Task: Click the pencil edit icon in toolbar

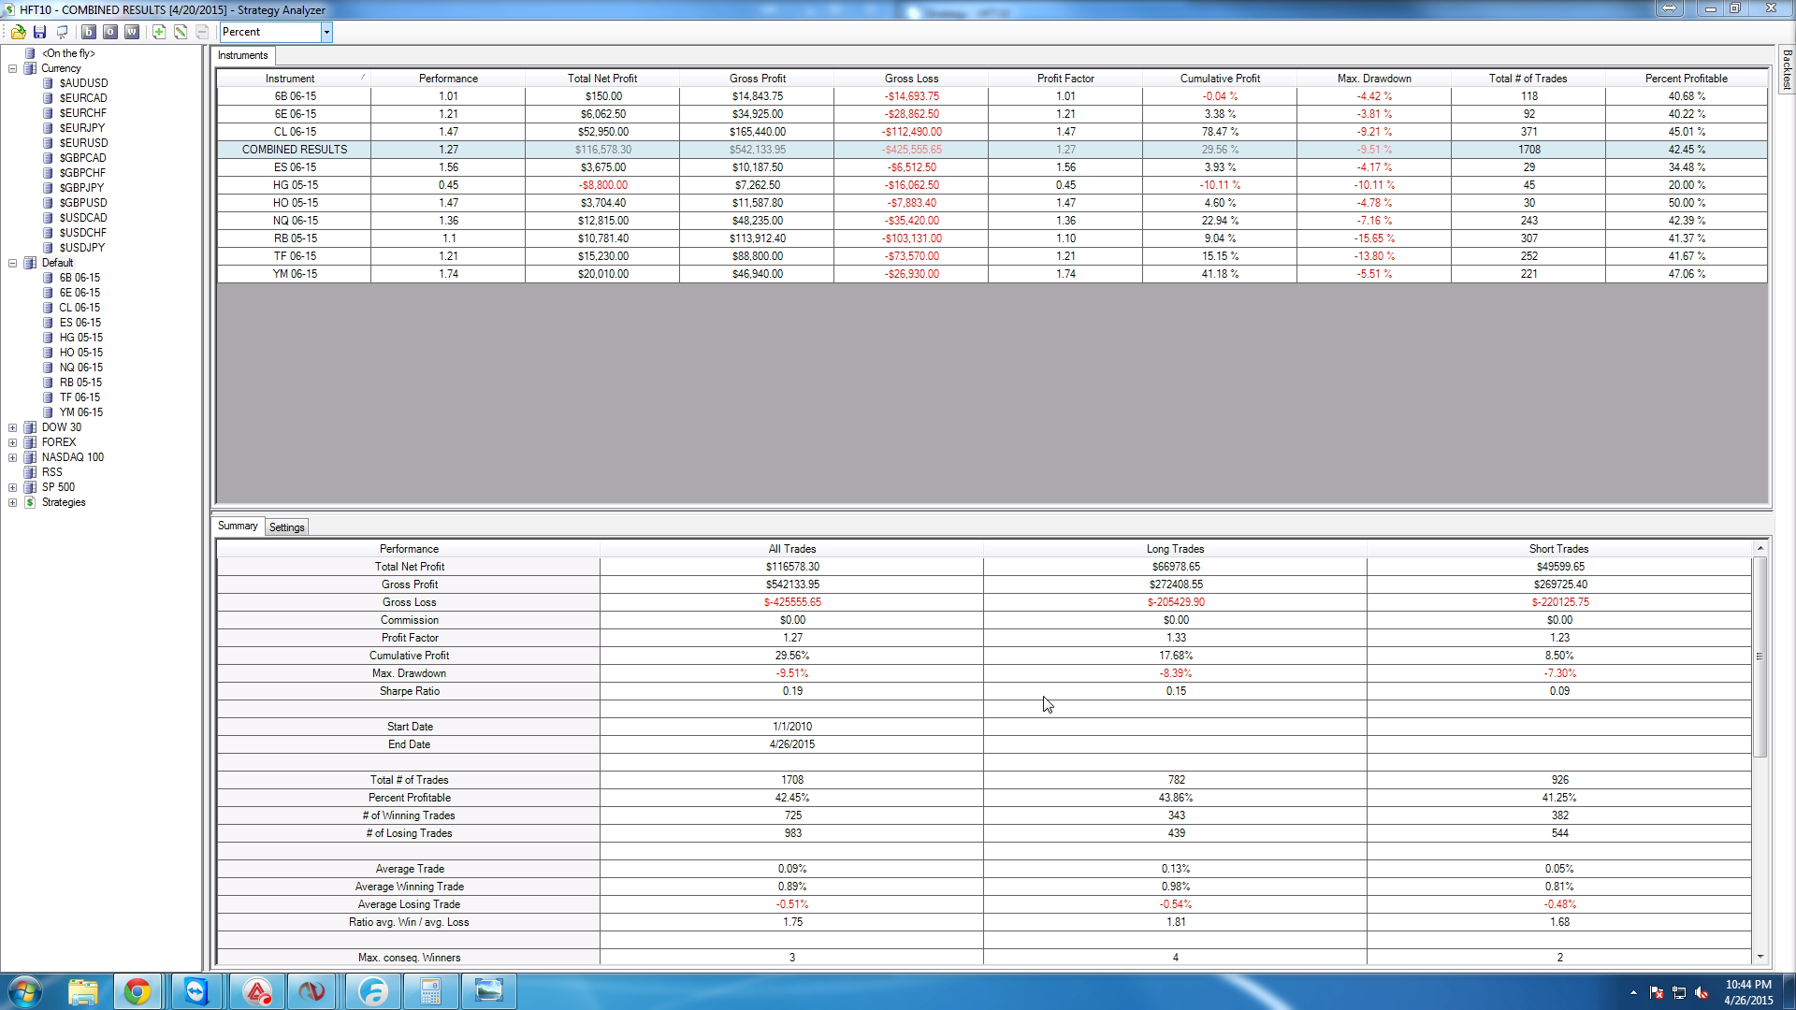Action: click(x=181, y=32)
